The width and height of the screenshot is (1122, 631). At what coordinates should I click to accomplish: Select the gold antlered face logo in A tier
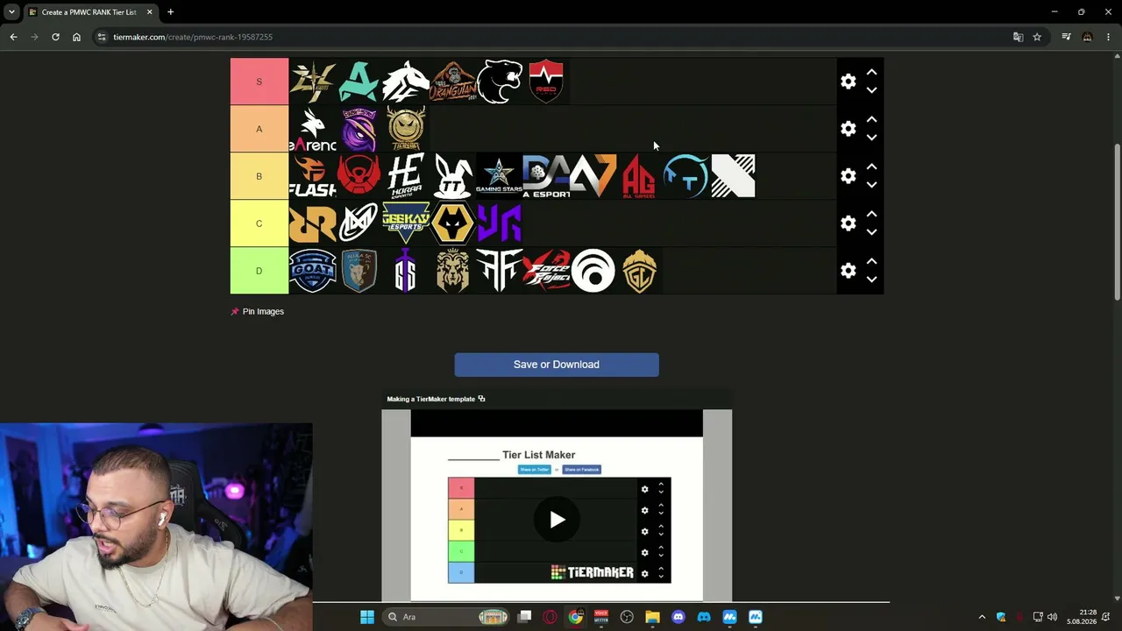pyautogui.click(x=406, y=129)
